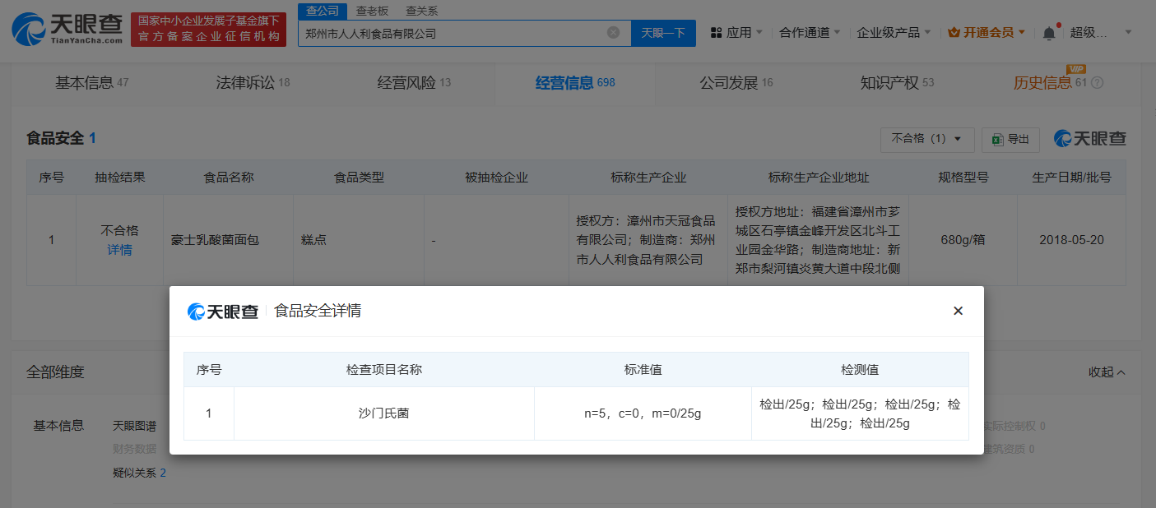The image size is (1156, 508).
Task: Click the 2018-05-20 production date cell
Action: pyautogui.click(x=1071, y=240)
